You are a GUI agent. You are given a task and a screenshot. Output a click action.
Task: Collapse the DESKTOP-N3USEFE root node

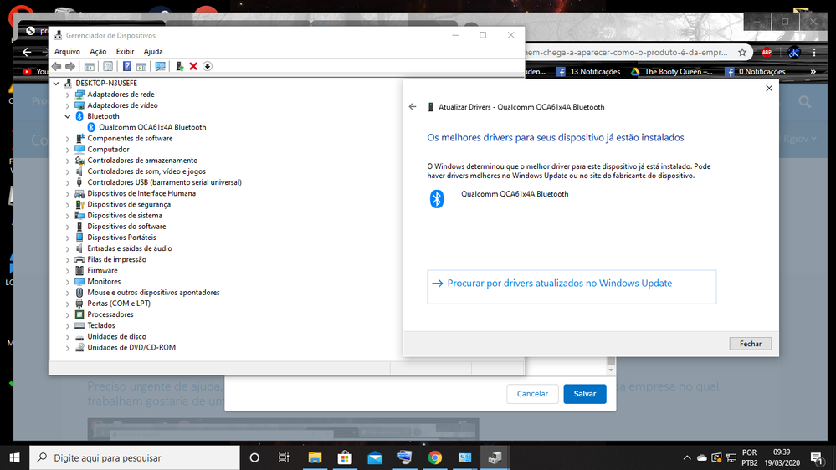(x=56, y=84)
